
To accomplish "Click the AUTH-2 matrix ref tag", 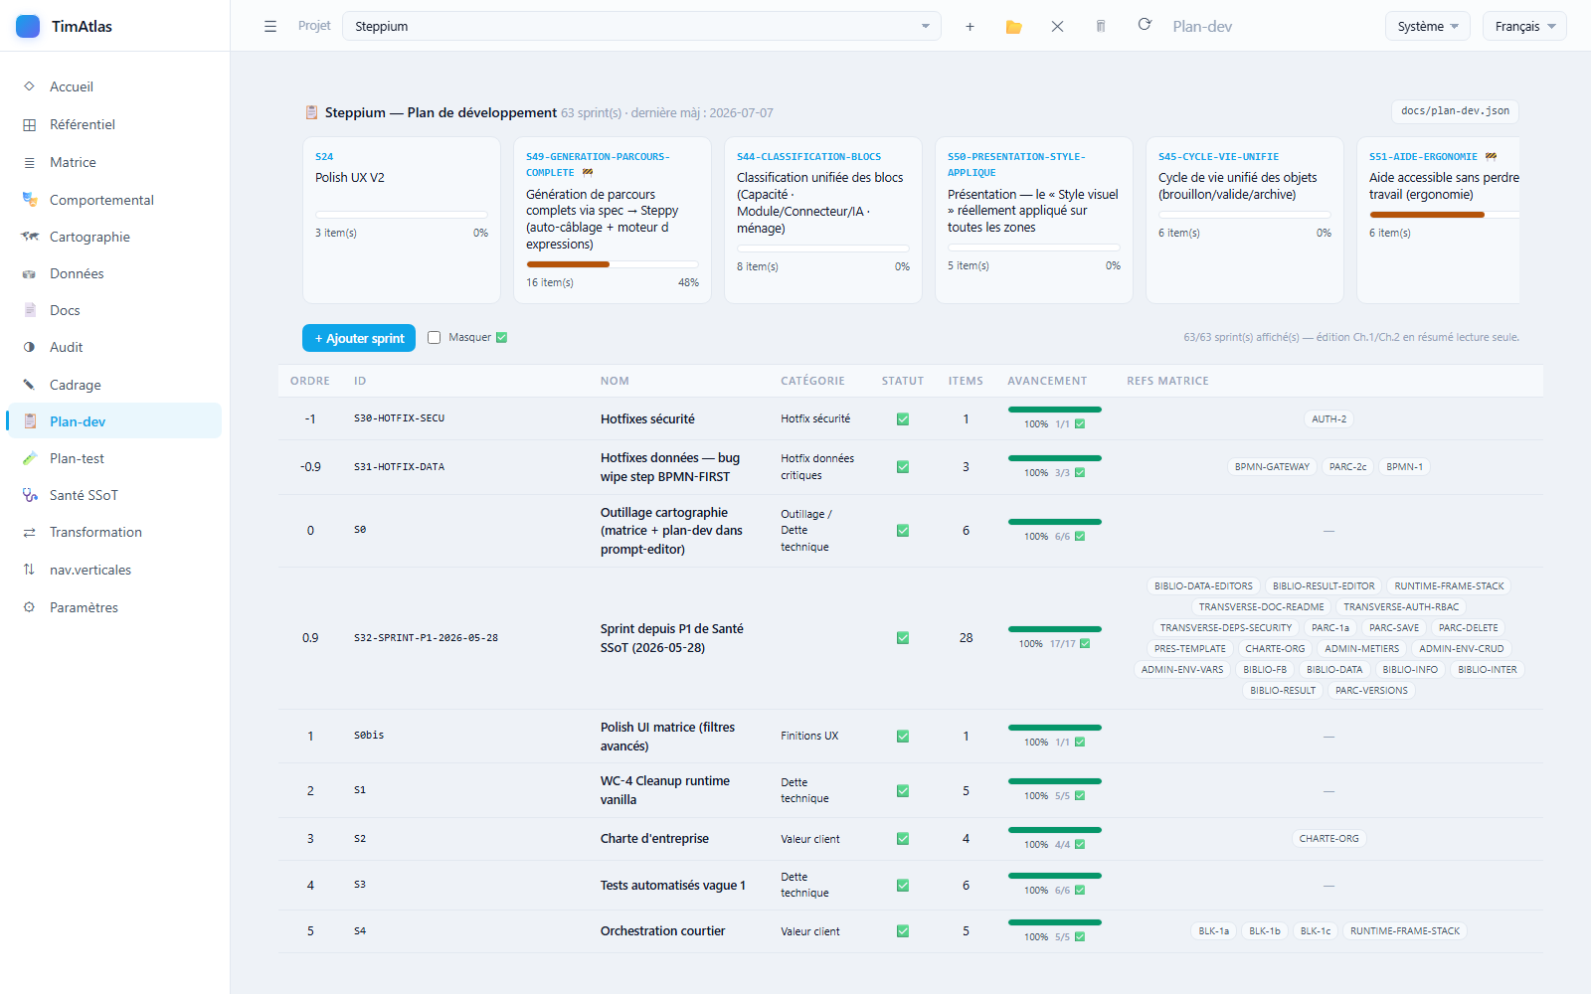I will click(1328, 419).
